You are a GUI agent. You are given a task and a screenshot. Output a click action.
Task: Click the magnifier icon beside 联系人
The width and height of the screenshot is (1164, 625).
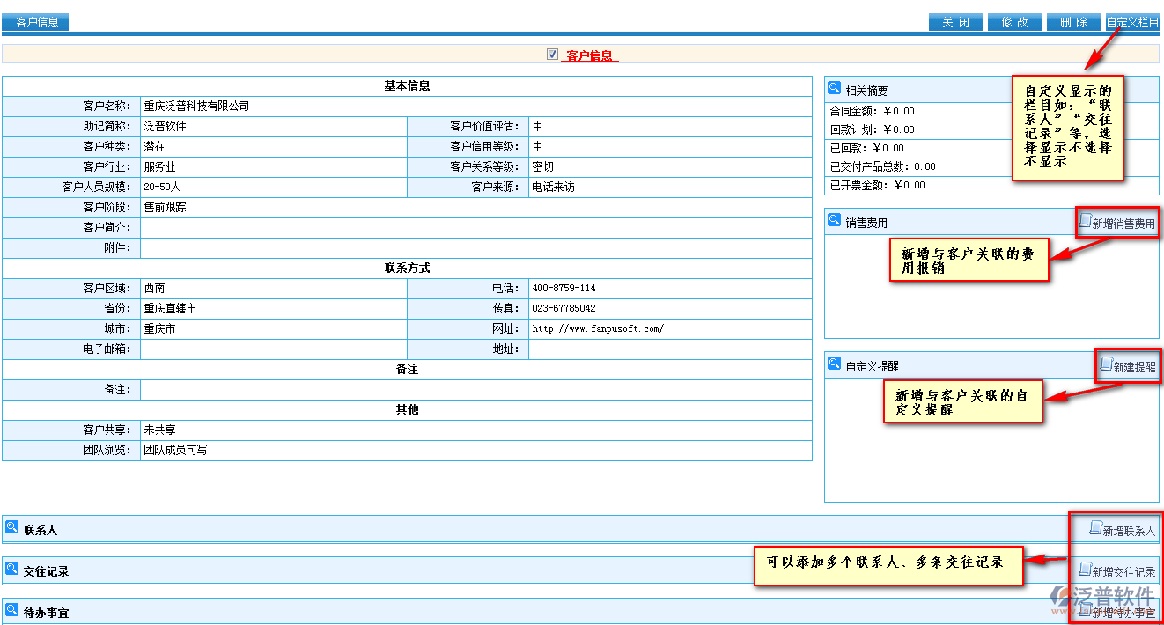coord(11,527)
